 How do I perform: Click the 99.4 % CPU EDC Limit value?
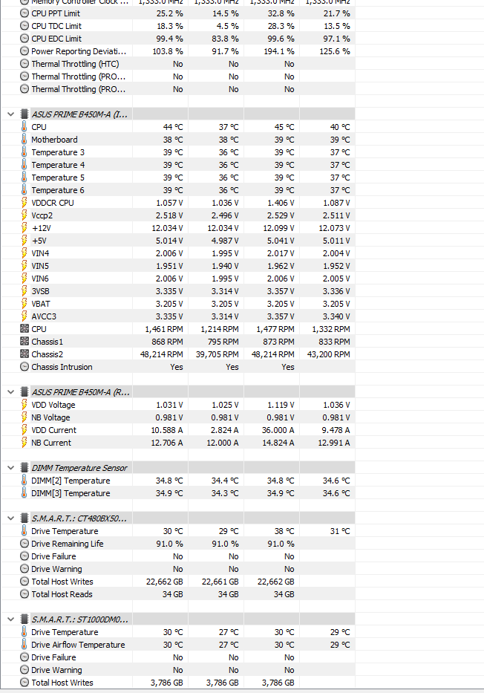[169, 39]
